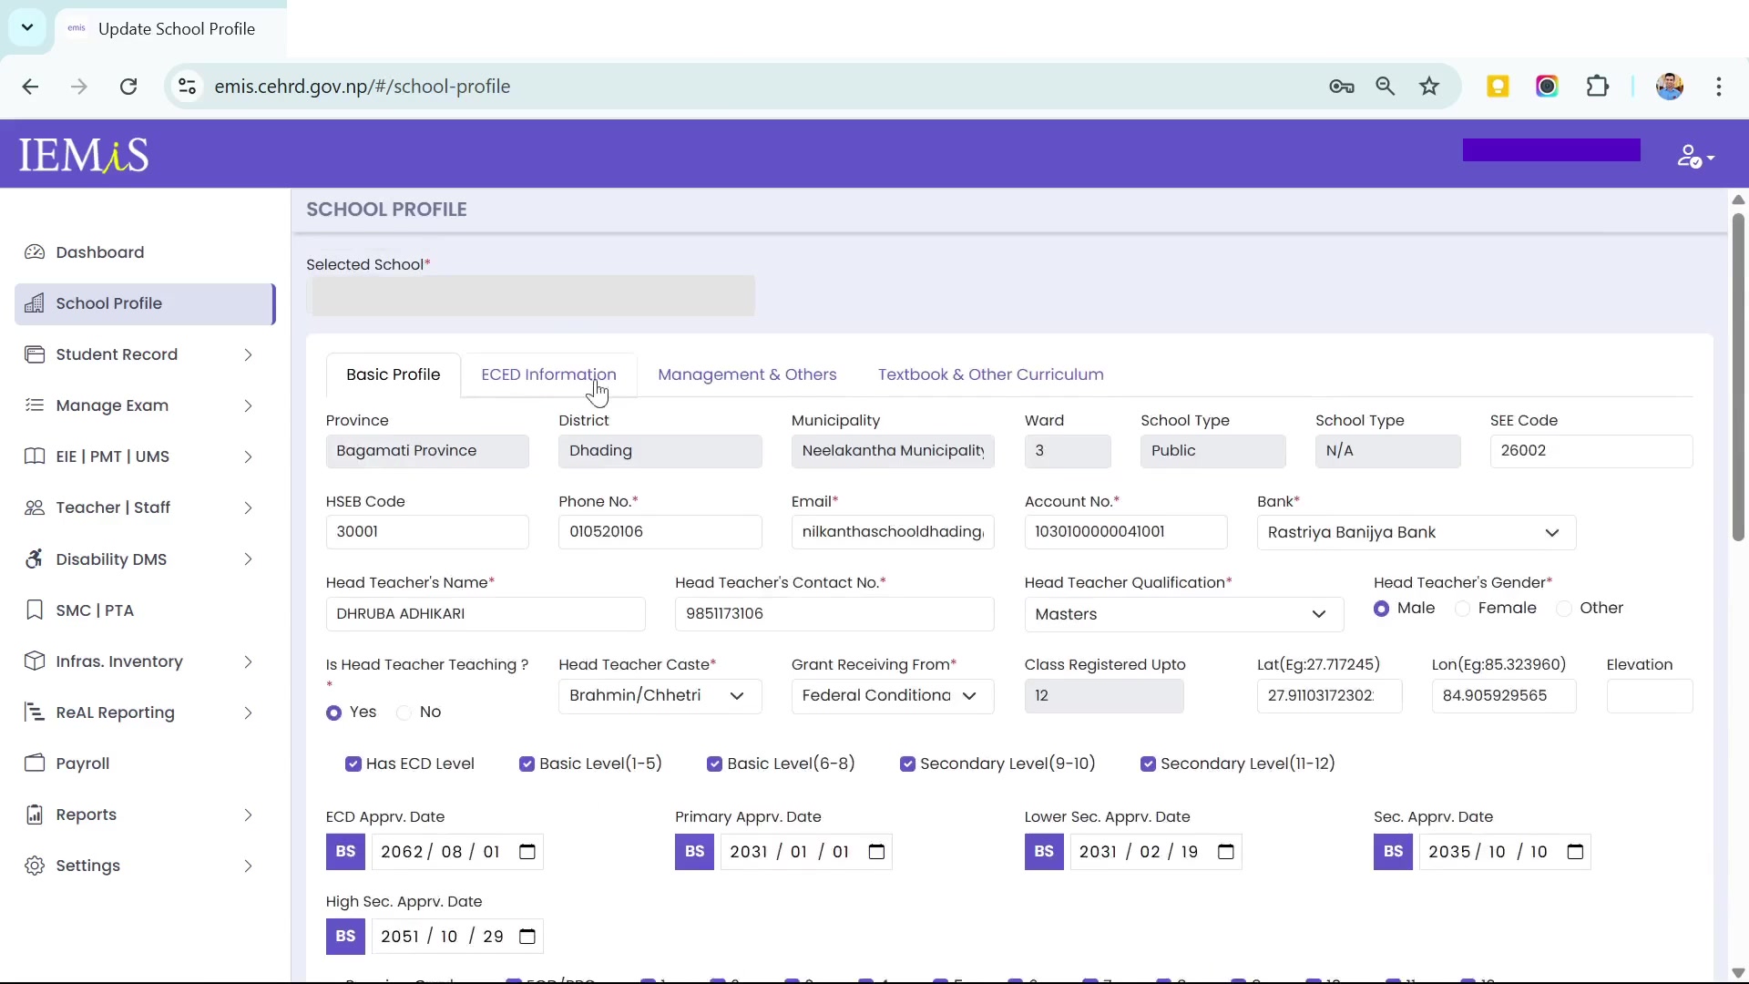This screenshot has height=984, width=1749.
Task: Open the saved passwords key icon
Action: (x=1342, y=87)
